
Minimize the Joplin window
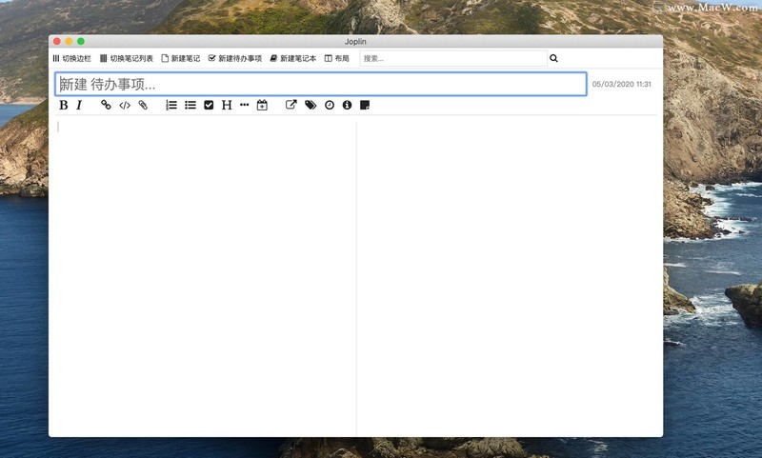pyautogui.click(x=69, y=41)
